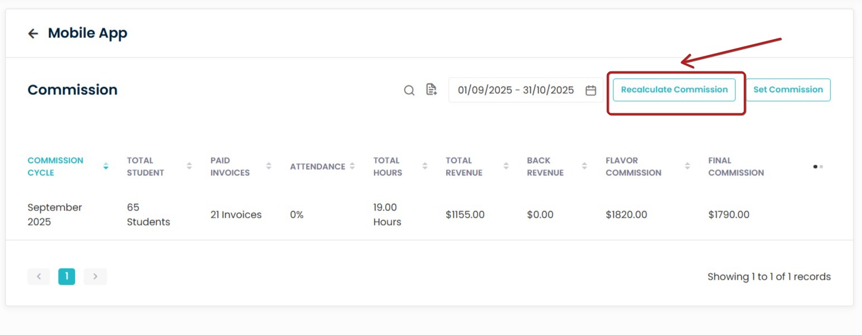Screen dimensions: 862x335
Task: Click the export document icon
Action: (x=431, y=89)
